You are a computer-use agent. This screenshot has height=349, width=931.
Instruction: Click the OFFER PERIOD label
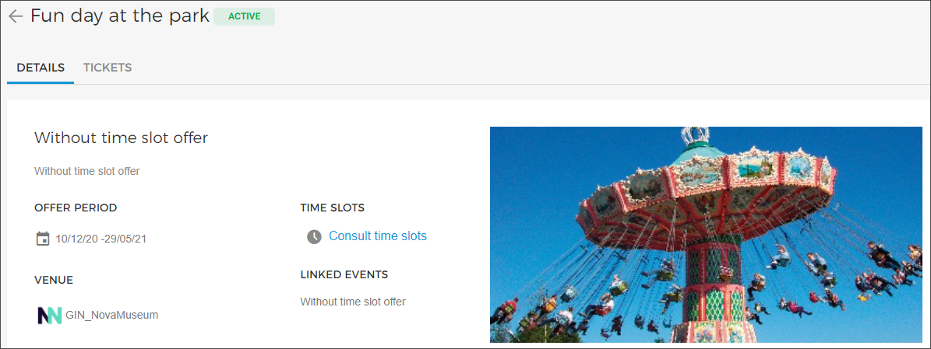(x=76, y=208)
